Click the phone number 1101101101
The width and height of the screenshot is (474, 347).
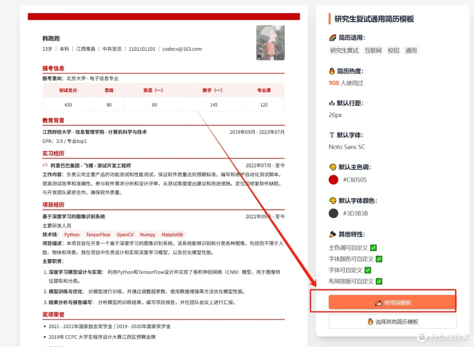pyautogui.click(x=142, y=49)
